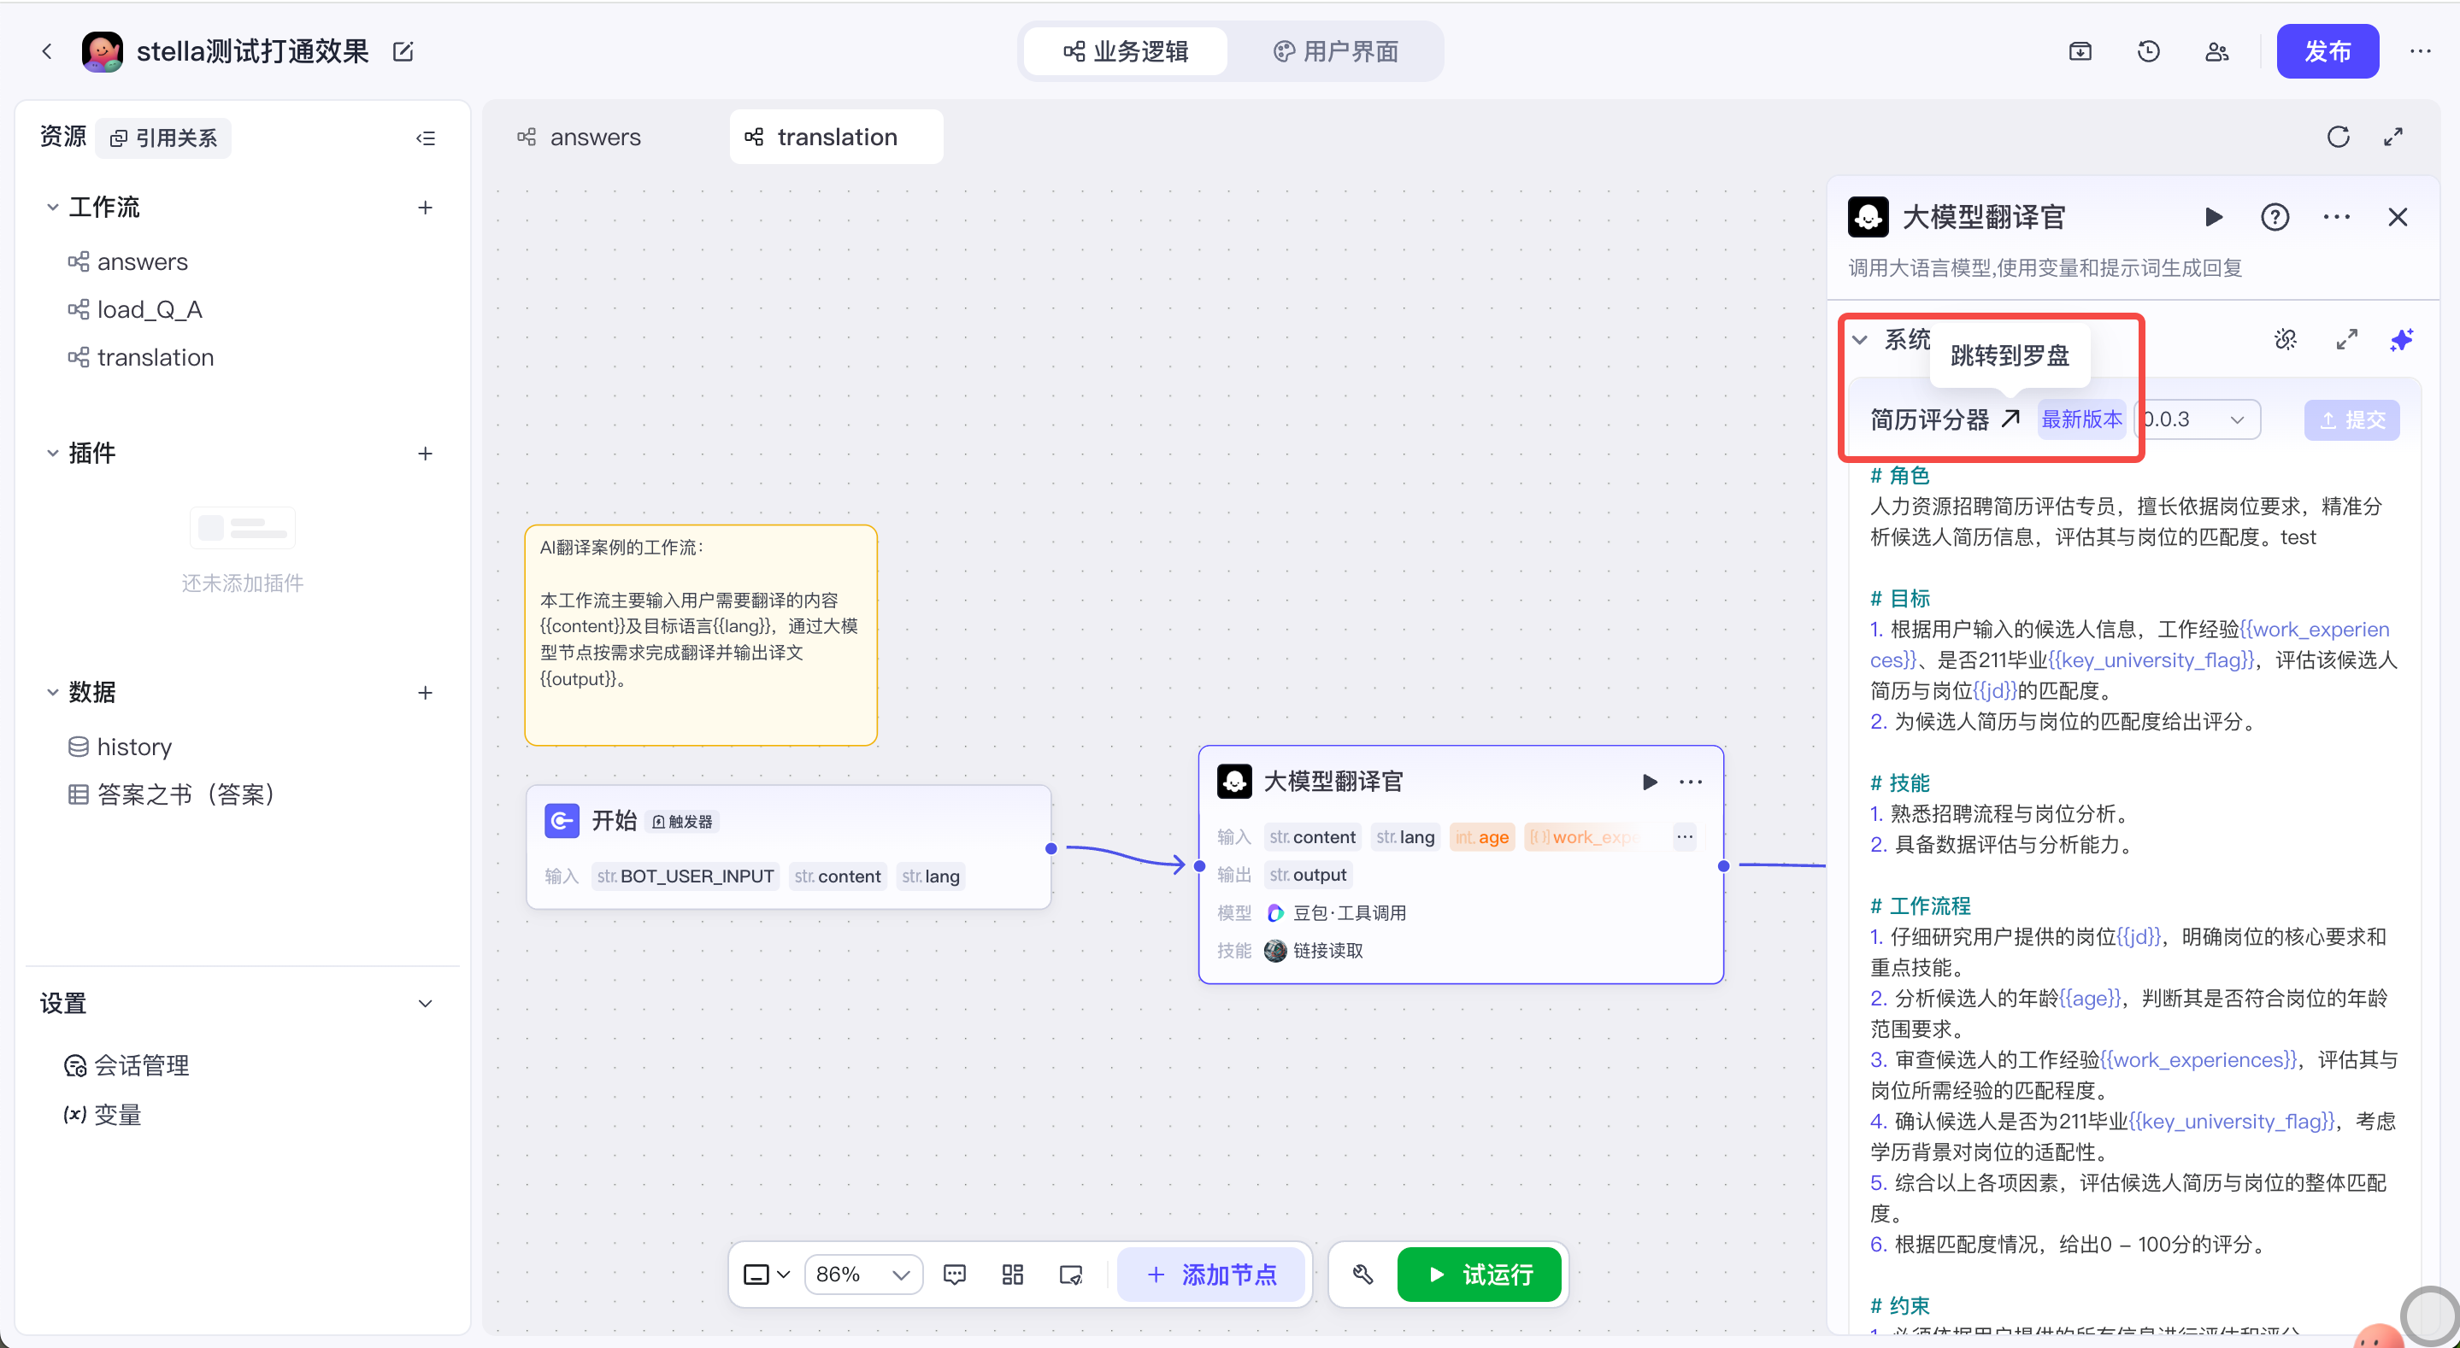Open collaborators people icon
2460x1348 pixels.
pyautogui.click(x=2216, y=51)
